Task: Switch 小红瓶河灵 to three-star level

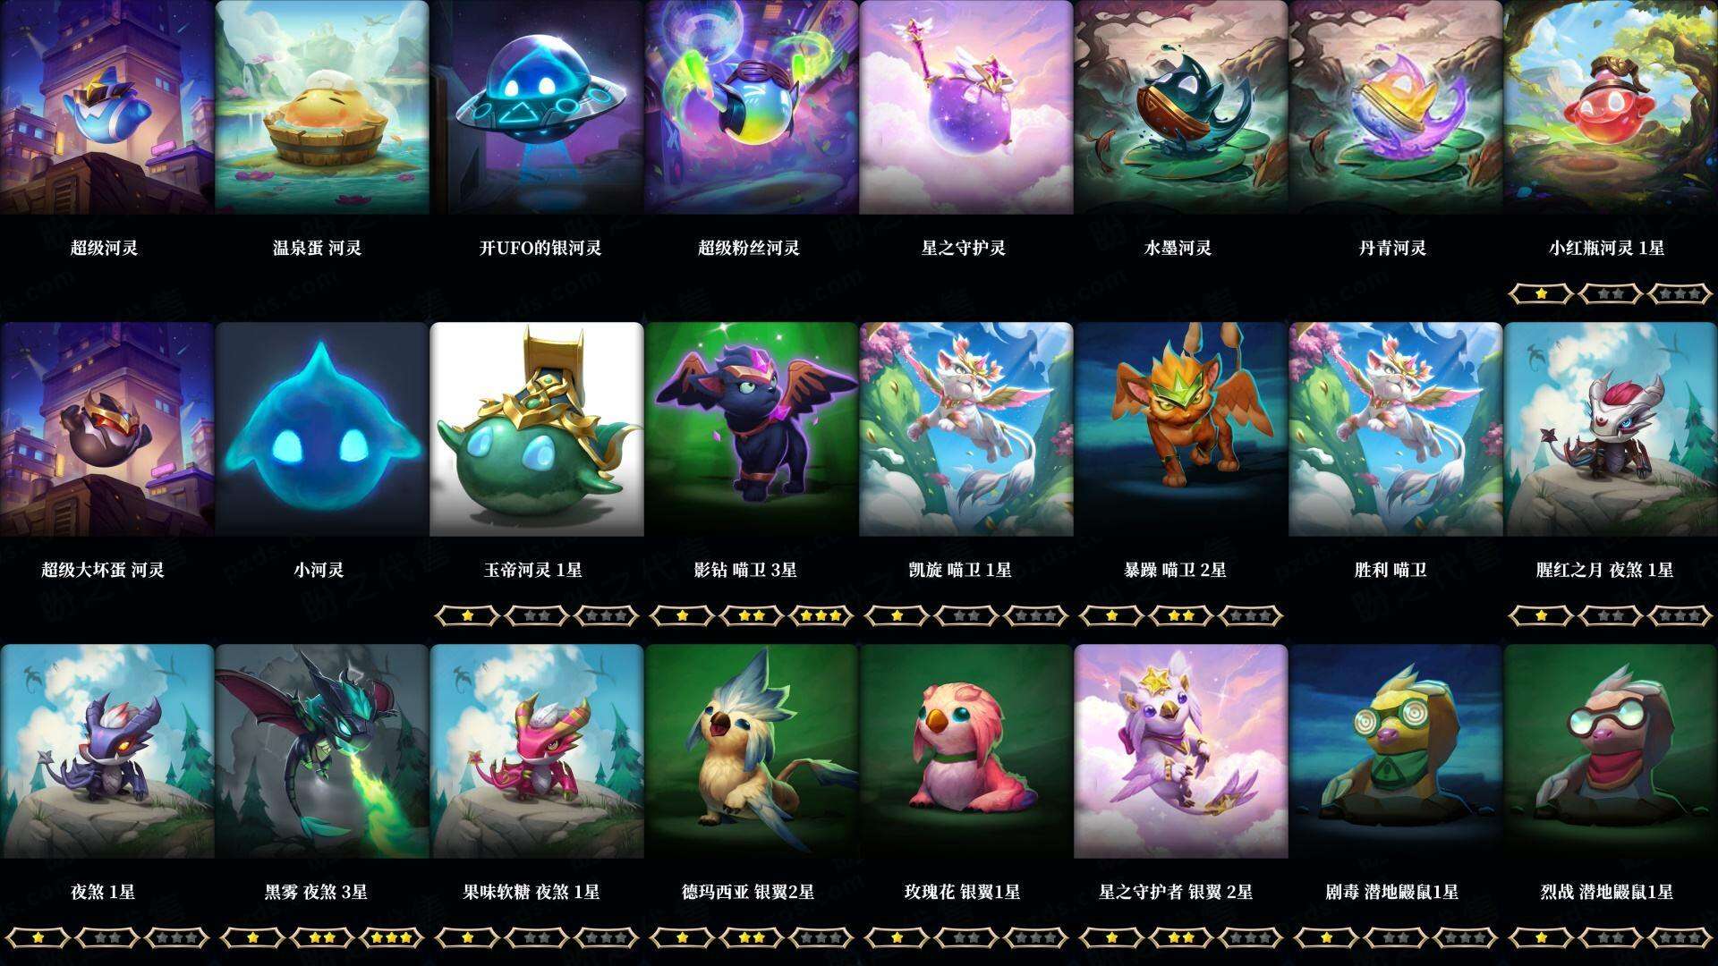Action: (x=1680, y=293)
